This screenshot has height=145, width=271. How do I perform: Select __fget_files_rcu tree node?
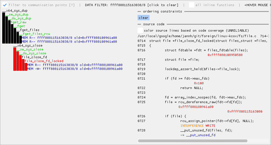[x=34, y=34]
